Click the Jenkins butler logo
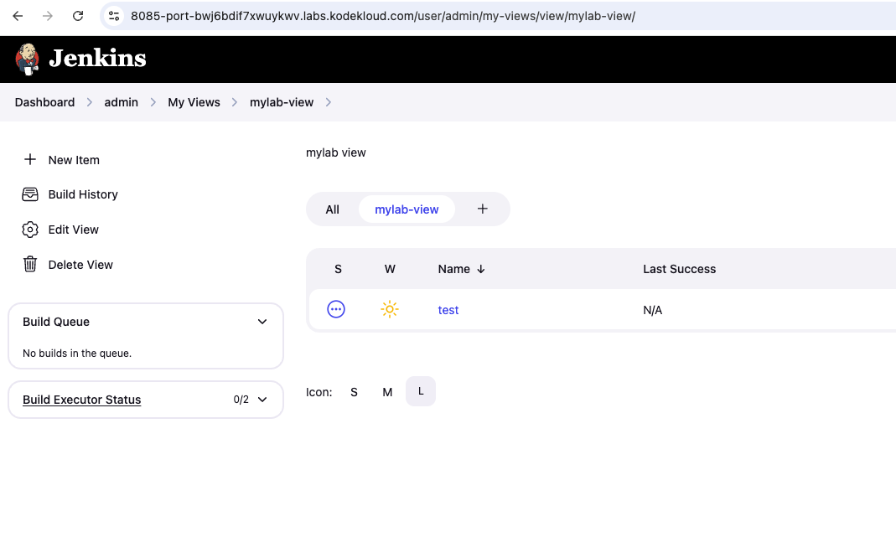Screen dimensions: 896x537 [27, 59]
